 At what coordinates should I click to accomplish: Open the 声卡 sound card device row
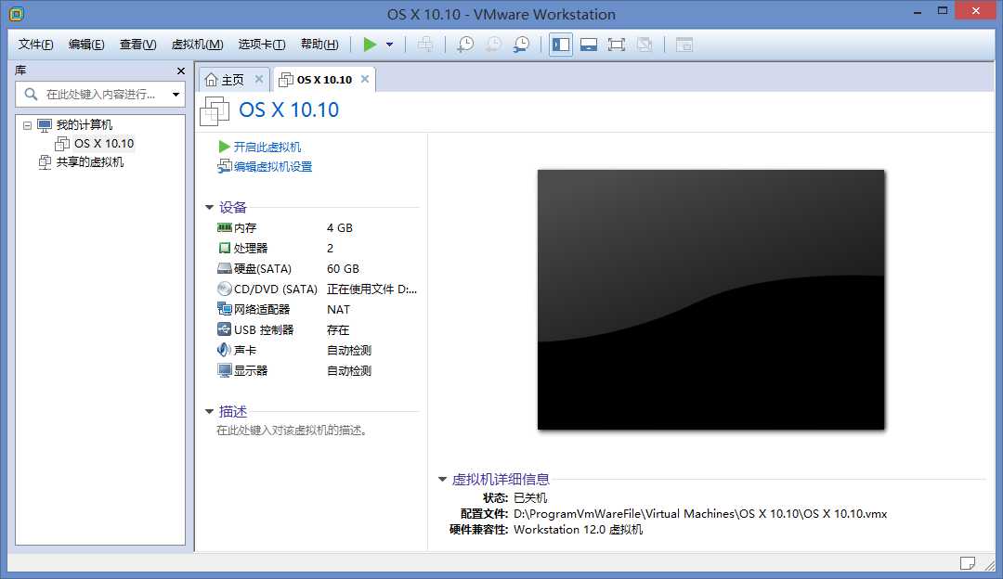tap(318, 350)
